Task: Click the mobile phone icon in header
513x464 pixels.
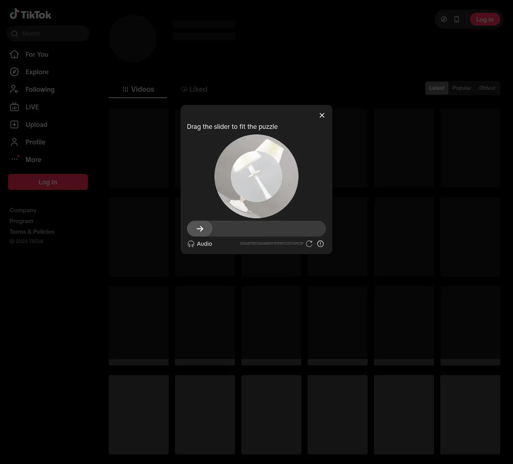Action: click(x=457, y=19)
